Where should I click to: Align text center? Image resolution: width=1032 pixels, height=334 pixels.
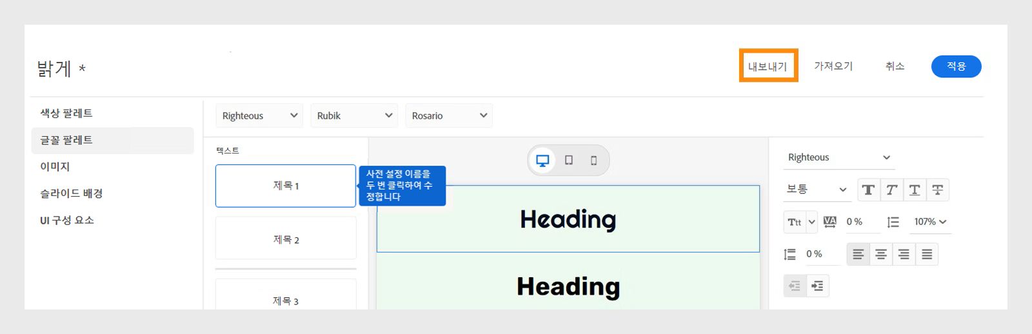coord(881,254)
